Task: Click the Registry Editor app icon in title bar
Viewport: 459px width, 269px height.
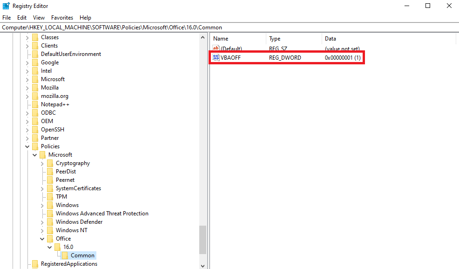Action: pos(6,6)
